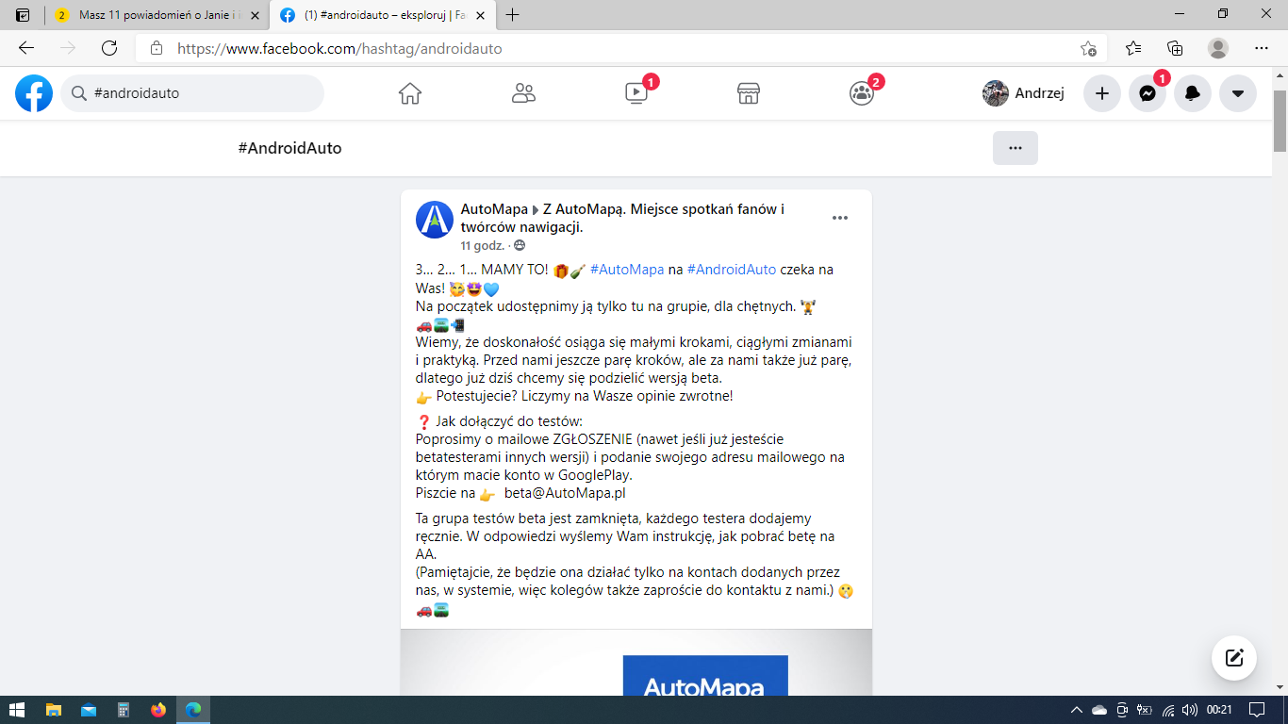Open the Friends icon in top navigation
The width and height of the screenshot is (1288, 724).
tap(523, 93)
